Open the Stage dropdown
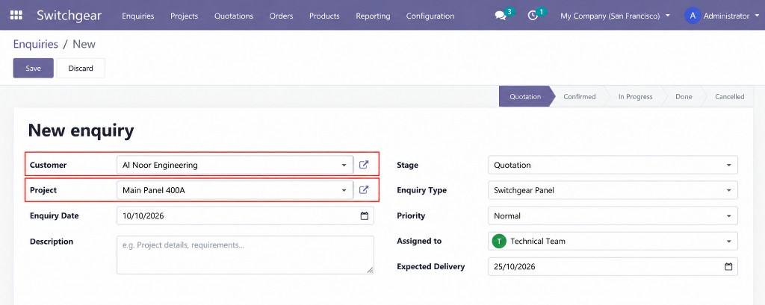 613,165
